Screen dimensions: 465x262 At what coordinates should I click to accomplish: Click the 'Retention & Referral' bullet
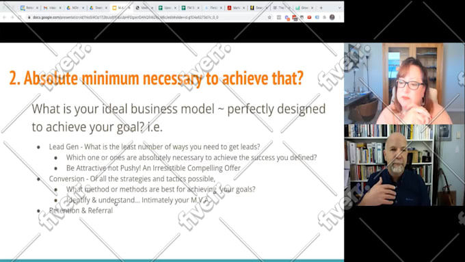[x=81, y=211]
